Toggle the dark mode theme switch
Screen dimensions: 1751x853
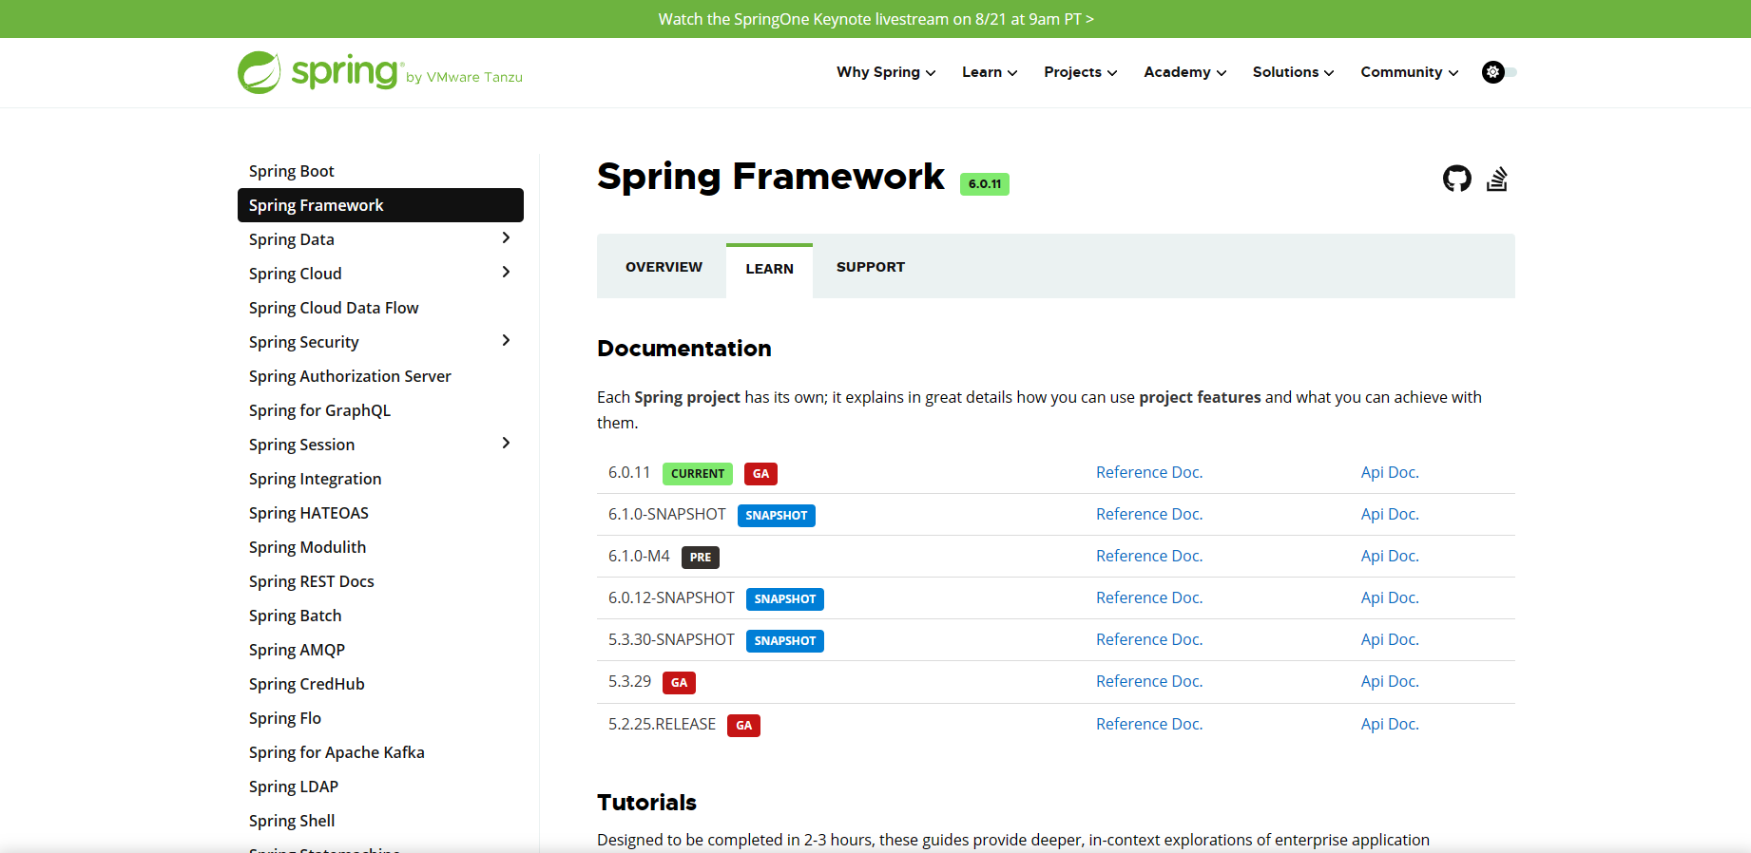pyautogui.click(x=1499, y=72)
